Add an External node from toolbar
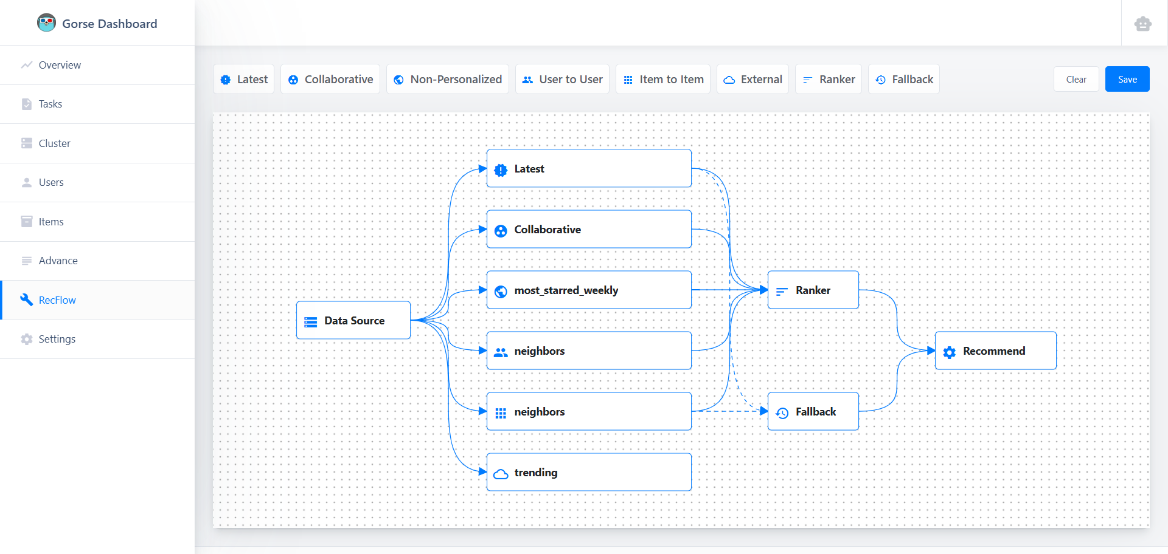 click(x=753, y=80)
